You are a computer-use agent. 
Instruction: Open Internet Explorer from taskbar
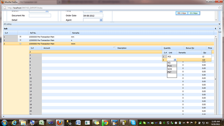click(x=14, y=123)
